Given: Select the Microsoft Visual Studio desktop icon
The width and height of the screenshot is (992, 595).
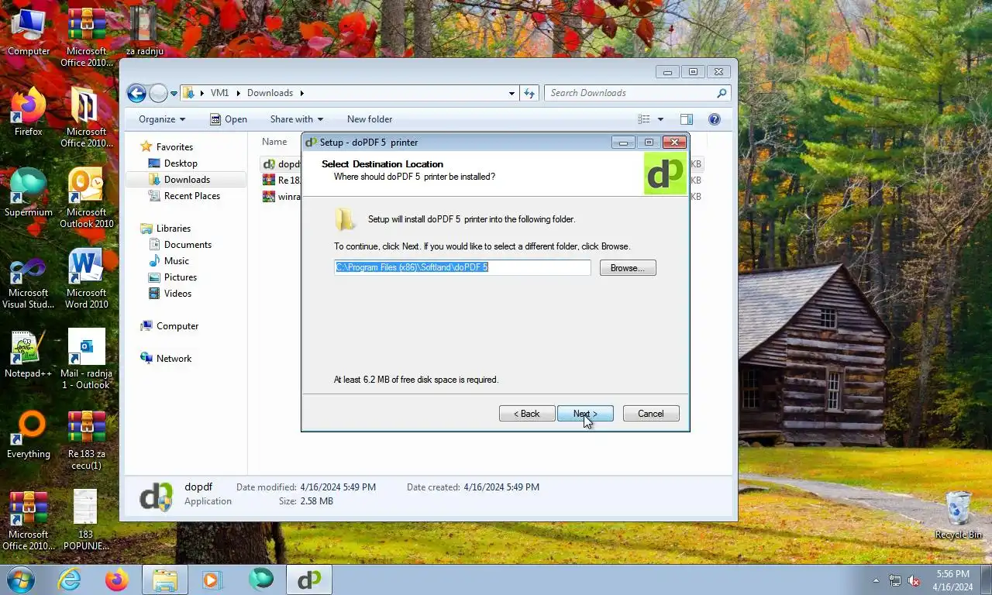Looking at the screenshot, I should tap(29, 284).
